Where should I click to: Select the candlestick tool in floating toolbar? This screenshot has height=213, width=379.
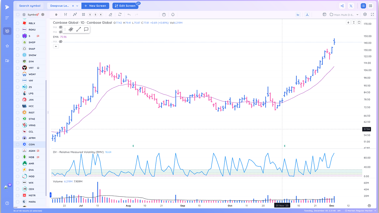tap(71, 29)
